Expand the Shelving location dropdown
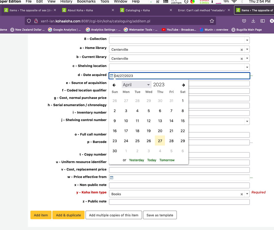The image size is (274, 230). point(247,67)
